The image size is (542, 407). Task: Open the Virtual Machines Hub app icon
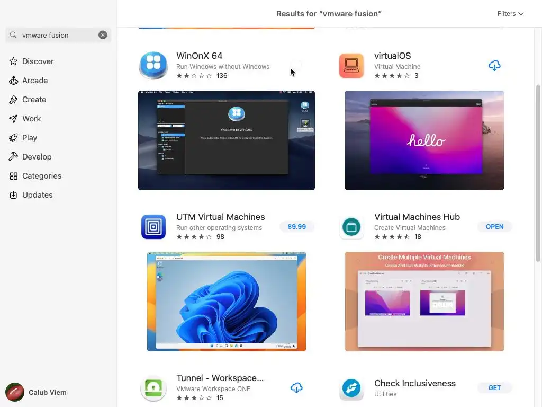point(351,227)
